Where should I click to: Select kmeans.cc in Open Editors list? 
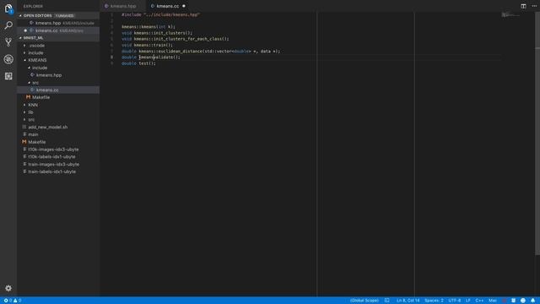58,30
